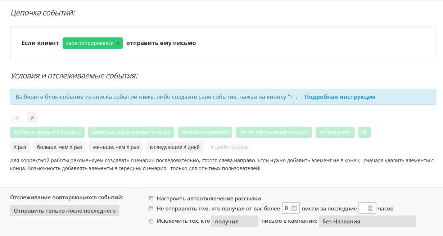
Task: Add the 'в следующие X дней' condition
Action: pyautogui.click(x=175, y=147)
